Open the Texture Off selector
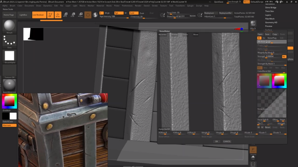Screen dimensions: 298x167 (9, 71)
